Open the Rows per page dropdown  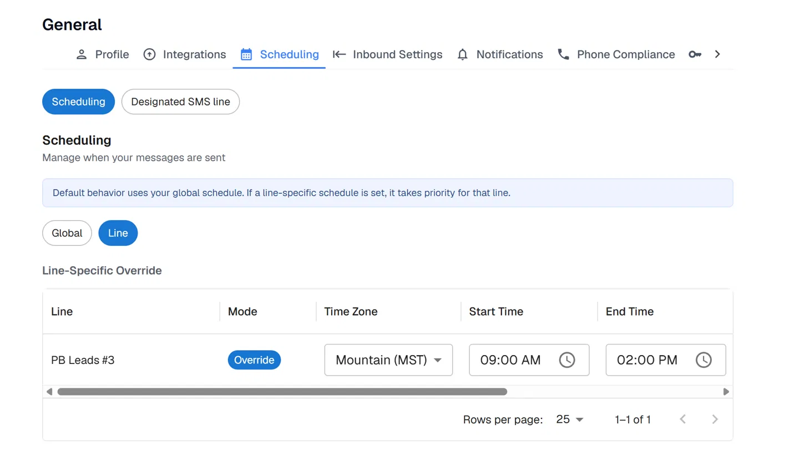(570, 419)
